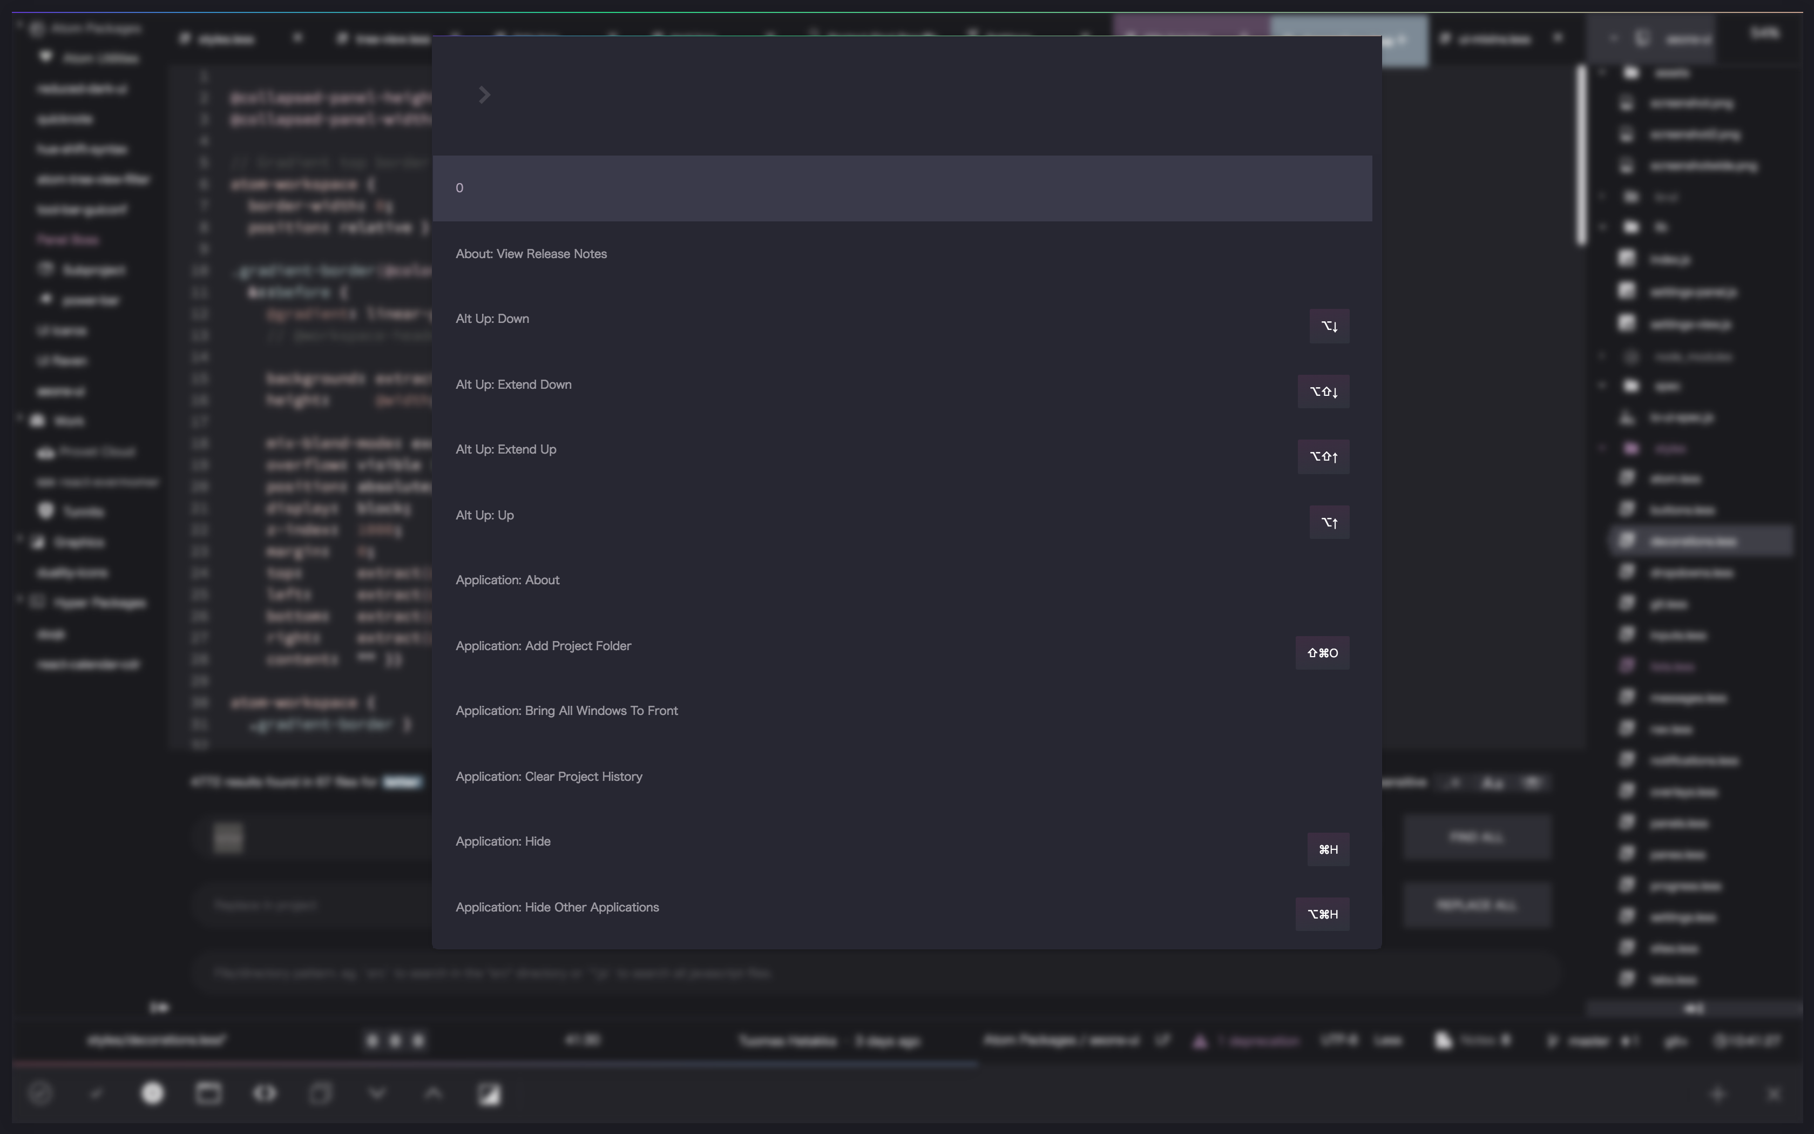The height and width of the screenshot is (1134, 1814).
Task: Select Application: Hide Other Applications command
Action: point(557,908)
